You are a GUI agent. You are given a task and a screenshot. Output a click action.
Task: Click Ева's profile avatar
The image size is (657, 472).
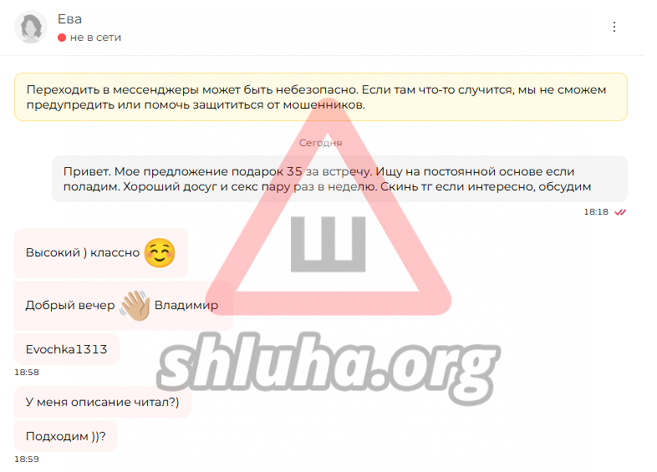[x=31, y=28]
